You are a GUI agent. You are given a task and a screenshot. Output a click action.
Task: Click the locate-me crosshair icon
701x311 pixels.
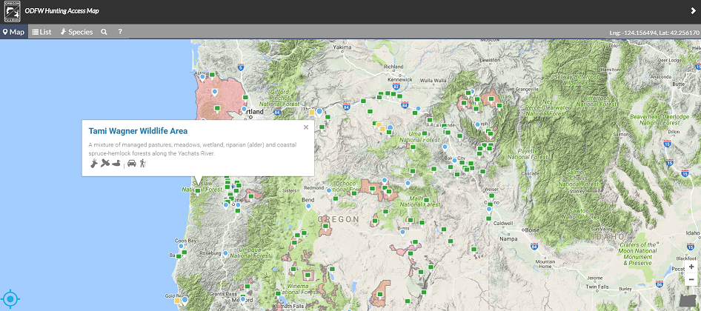(10, 298)
